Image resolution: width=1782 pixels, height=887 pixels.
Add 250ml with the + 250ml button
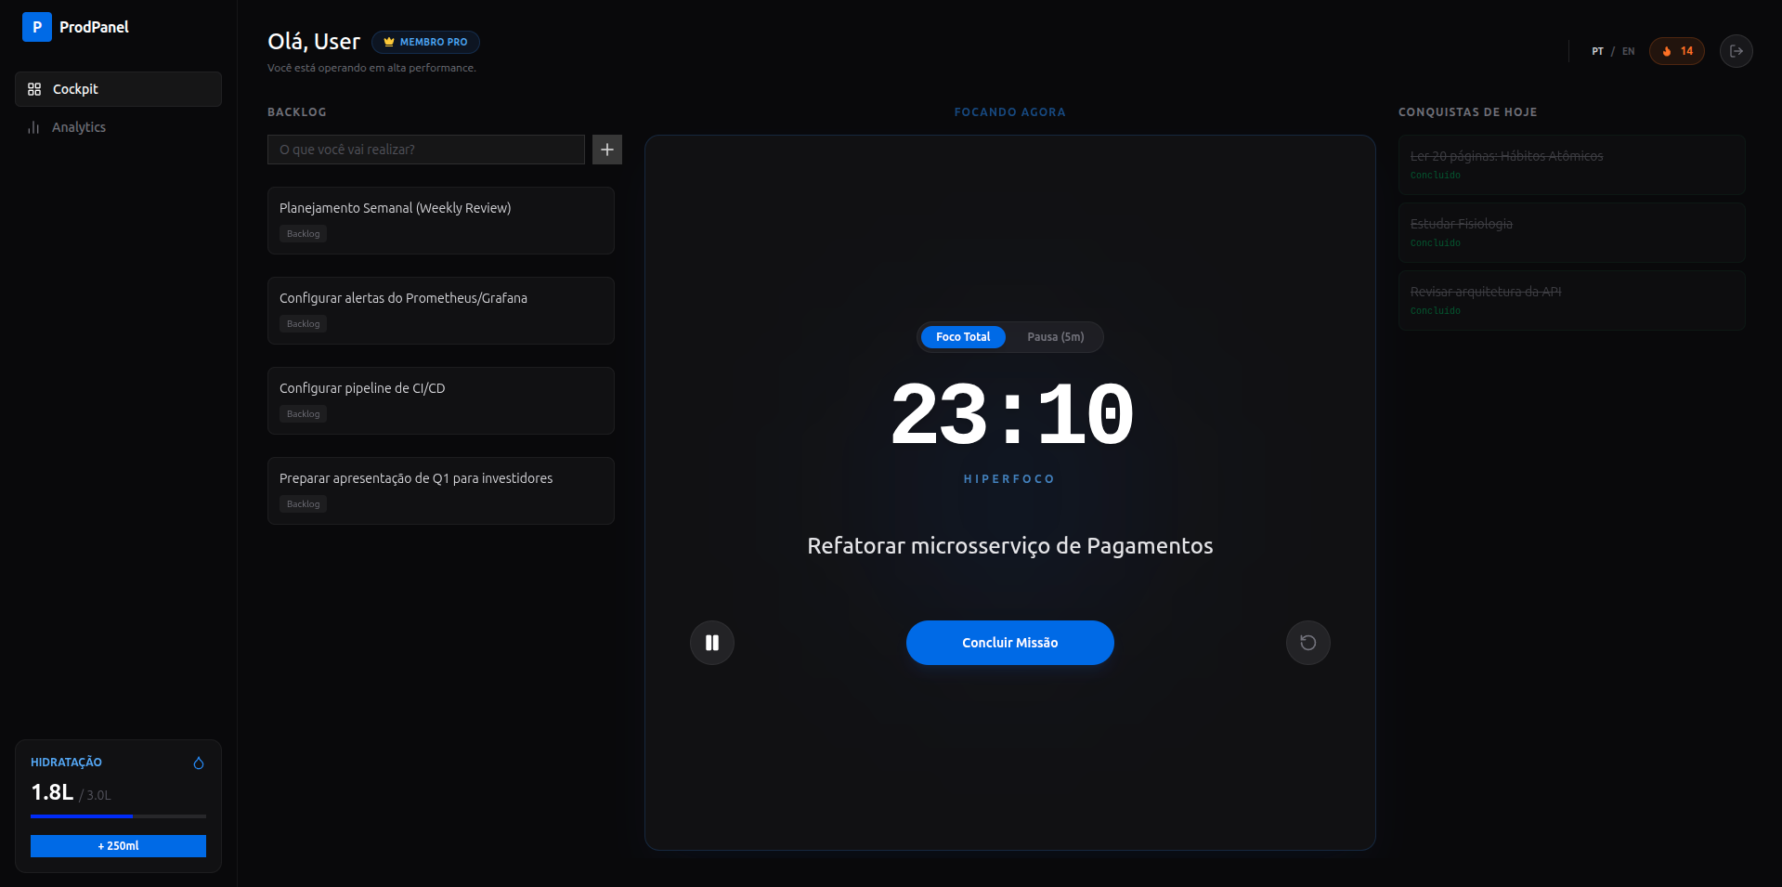click(118, 846)
